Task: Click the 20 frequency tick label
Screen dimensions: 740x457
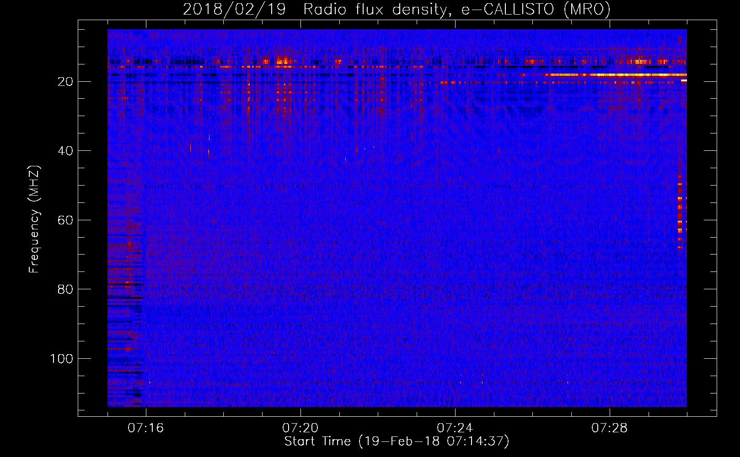Action: pos(66,82)
